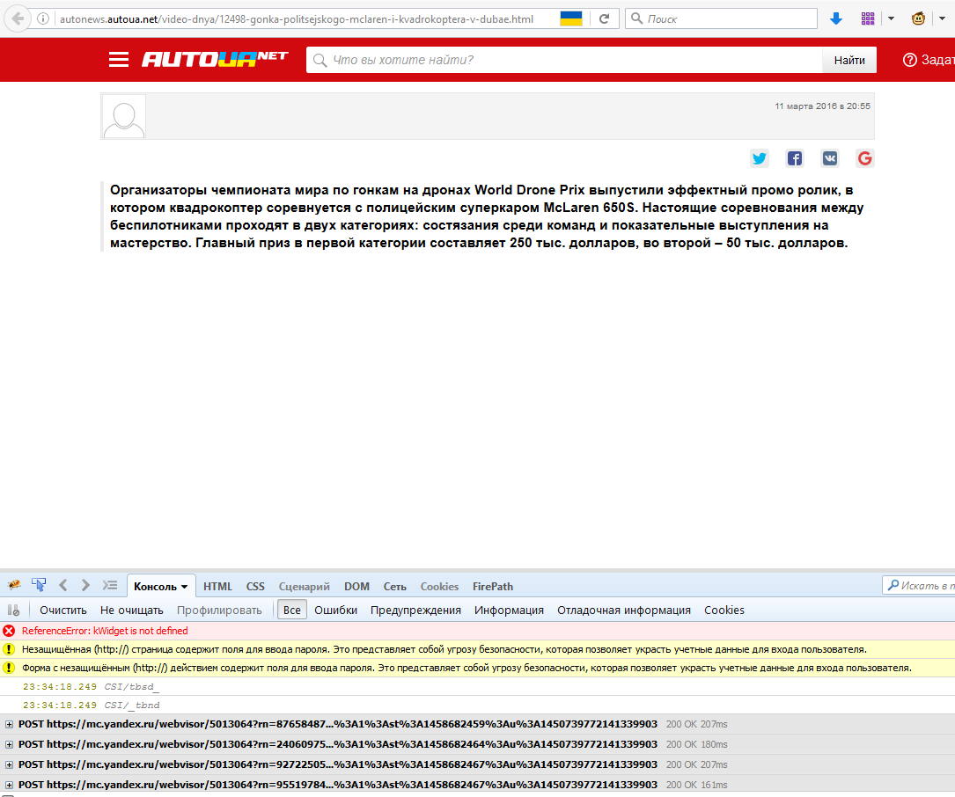Open the Консоль tab dropdown arrow
The height and width of the screenshot is (797, 955).
click(x=184, y=587)
